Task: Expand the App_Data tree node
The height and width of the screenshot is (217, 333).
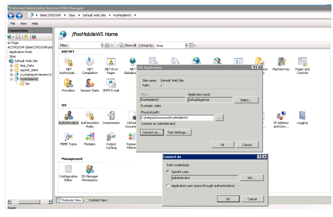Action: click(11, 65)
